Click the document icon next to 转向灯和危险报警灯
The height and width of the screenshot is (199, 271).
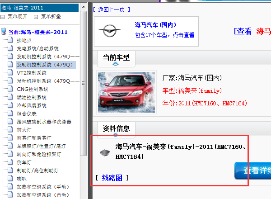10,154
